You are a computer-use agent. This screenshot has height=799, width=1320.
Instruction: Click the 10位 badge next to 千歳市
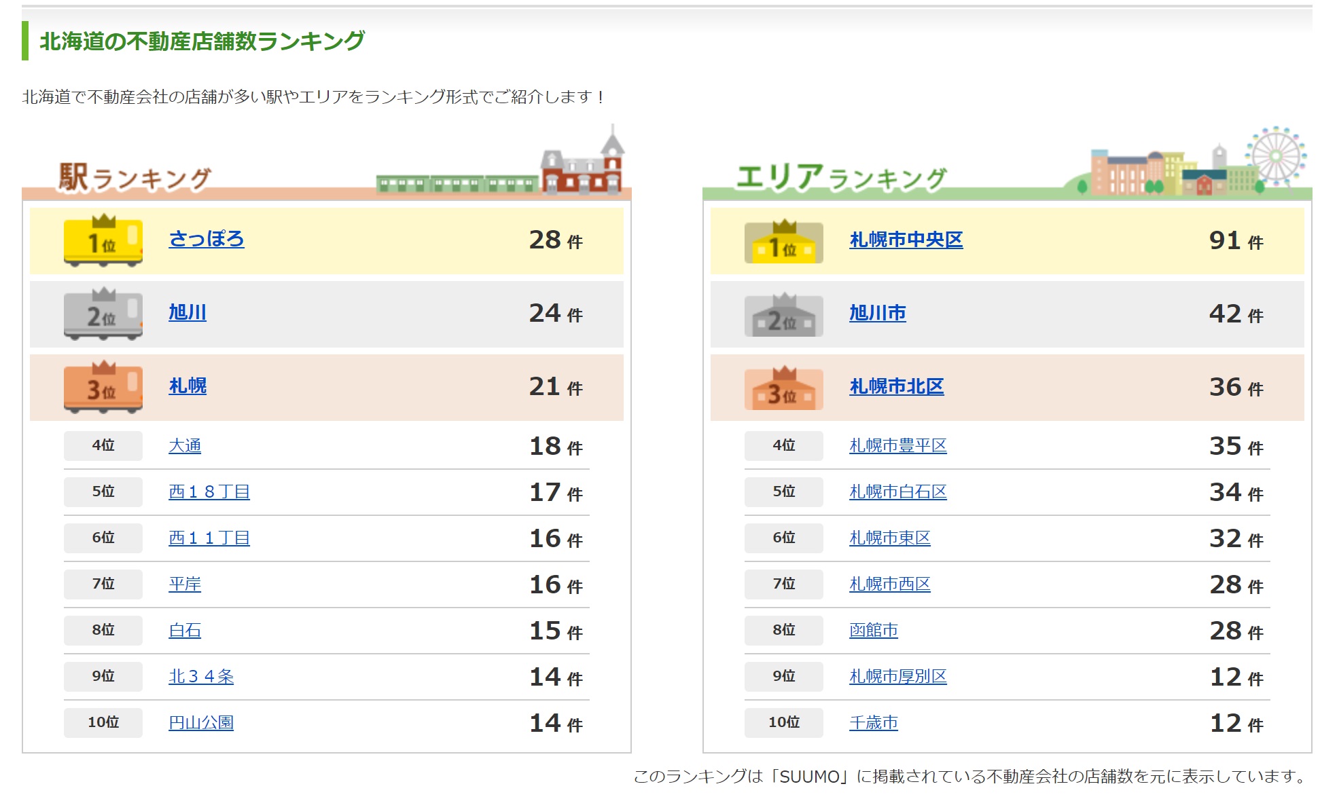[x=783, y=723]
